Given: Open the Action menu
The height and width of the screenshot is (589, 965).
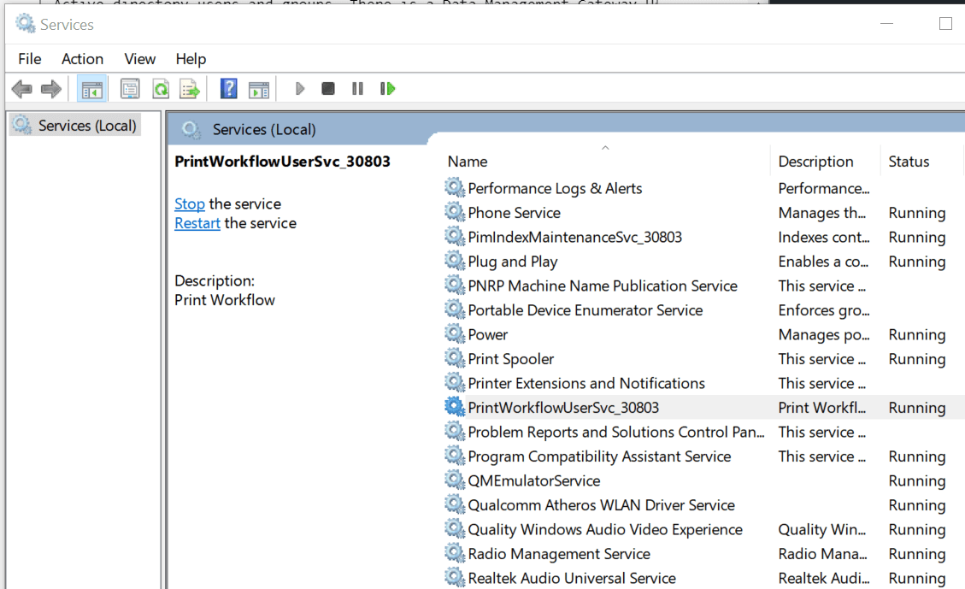Looking at the screenshot, I should pyautogui.click(x=82, y=59).
